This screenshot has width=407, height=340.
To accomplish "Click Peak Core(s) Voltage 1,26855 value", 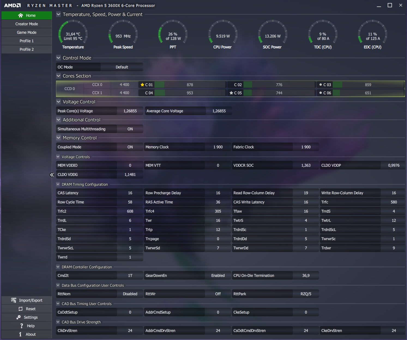I will pyautogui.click(x=130, y=111).
